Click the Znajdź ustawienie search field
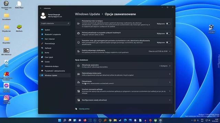Viewport: 220px width, 123px height. [55, 23]
